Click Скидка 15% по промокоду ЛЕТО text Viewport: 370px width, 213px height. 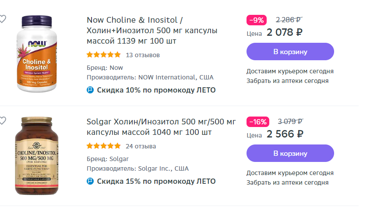(156, 181)
